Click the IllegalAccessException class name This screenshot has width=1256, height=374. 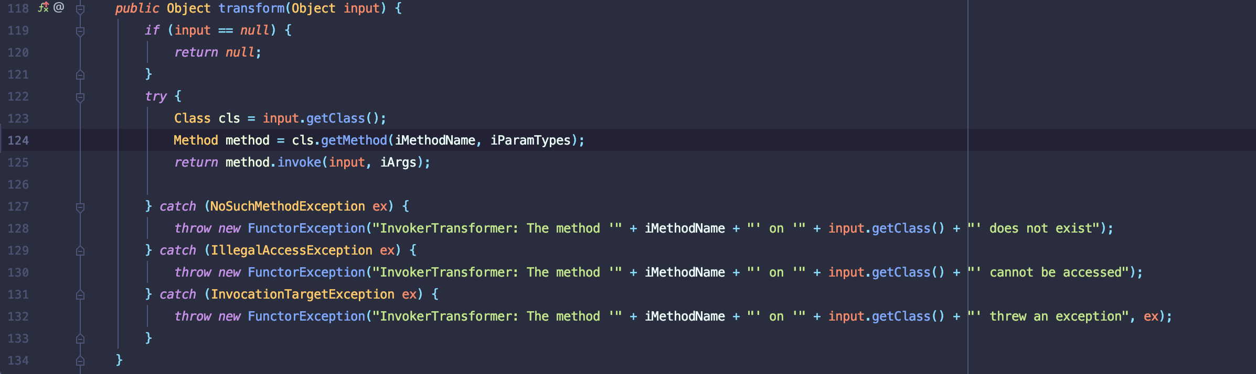pos(291,250)
